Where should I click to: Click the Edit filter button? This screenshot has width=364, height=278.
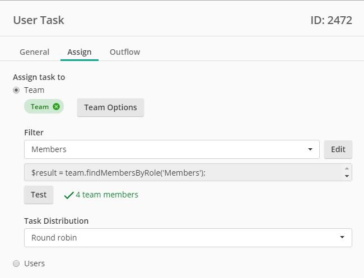(338, 149)
